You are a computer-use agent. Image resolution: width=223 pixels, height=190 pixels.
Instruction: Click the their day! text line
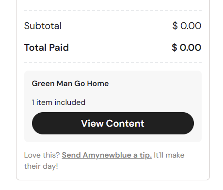pos(41,166)
